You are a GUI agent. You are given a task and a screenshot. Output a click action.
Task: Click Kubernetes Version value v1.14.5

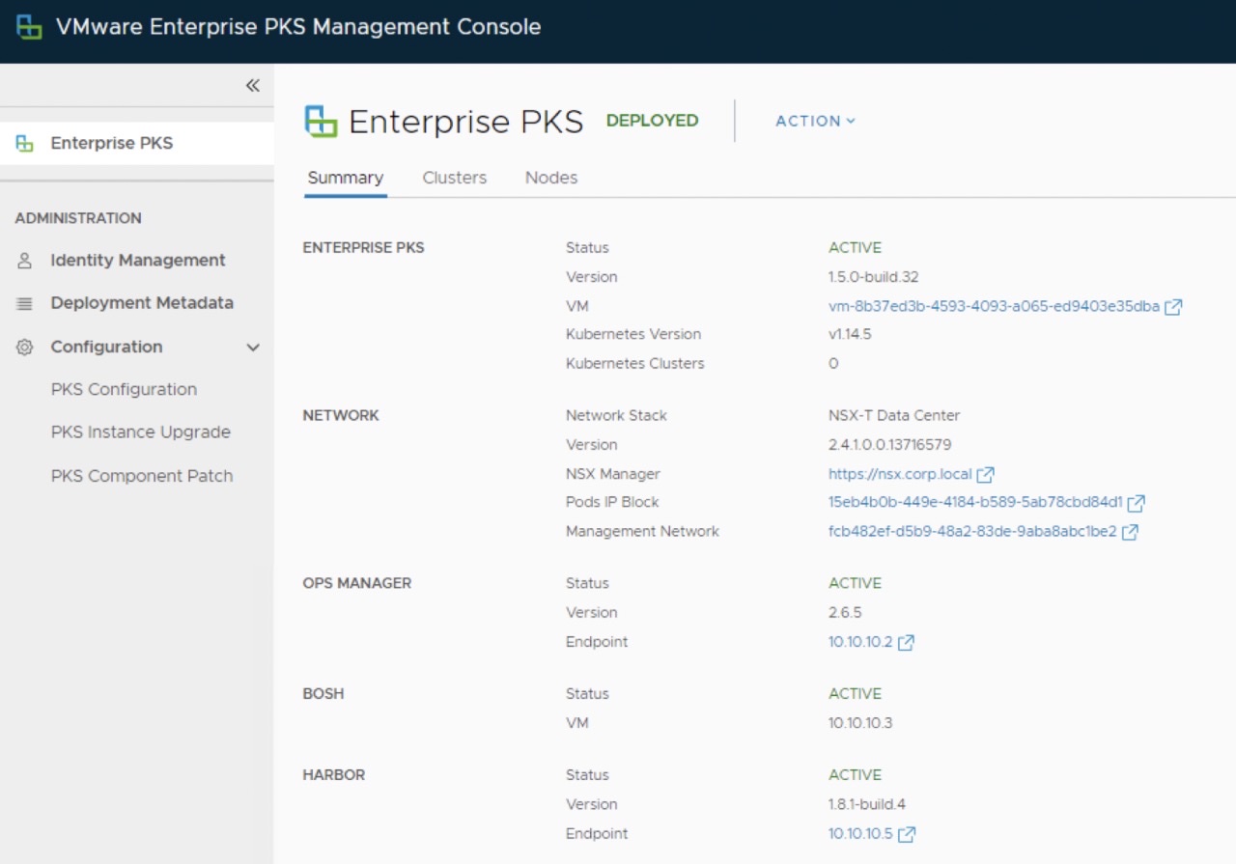pyautogui.click(x=851, y=334)
